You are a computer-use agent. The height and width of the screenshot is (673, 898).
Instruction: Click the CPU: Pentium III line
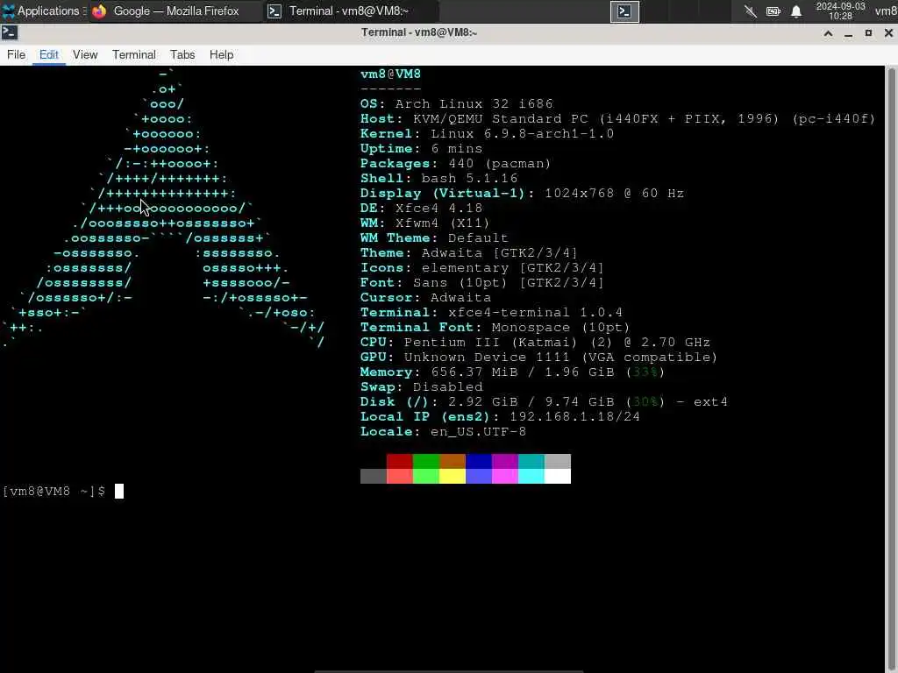(536, 342)
